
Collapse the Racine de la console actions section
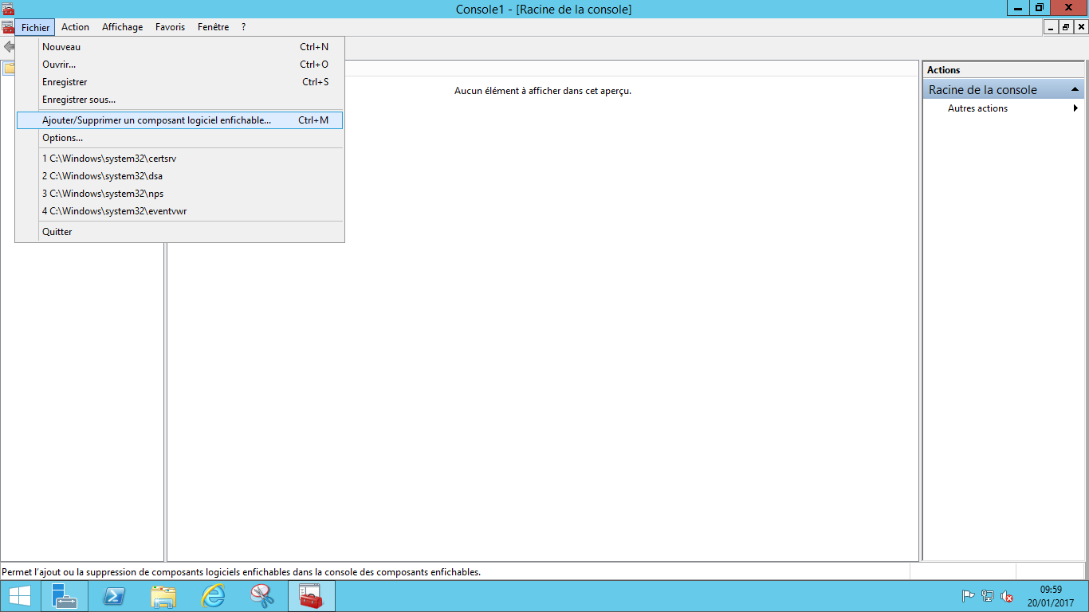[1075, 89]
